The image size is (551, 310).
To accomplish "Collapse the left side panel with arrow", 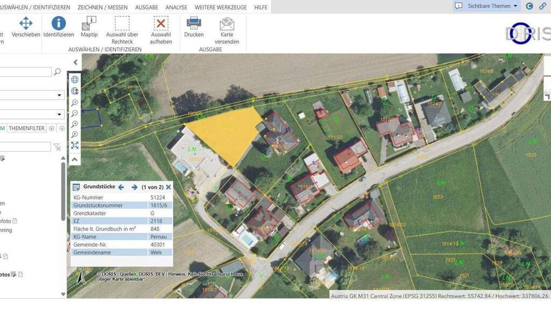I will pos(75,62).
